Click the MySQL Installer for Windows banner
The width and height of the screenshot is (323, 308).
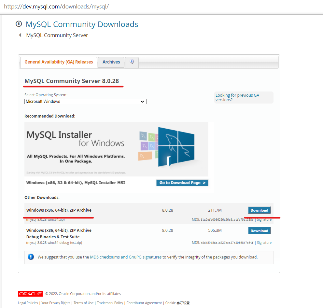(x=116, y=149)
